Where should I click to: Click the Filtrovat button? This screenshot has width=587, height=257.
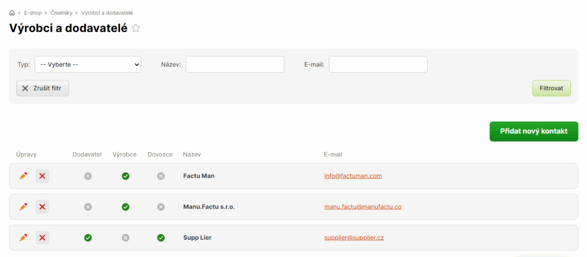tap(551, 88)
